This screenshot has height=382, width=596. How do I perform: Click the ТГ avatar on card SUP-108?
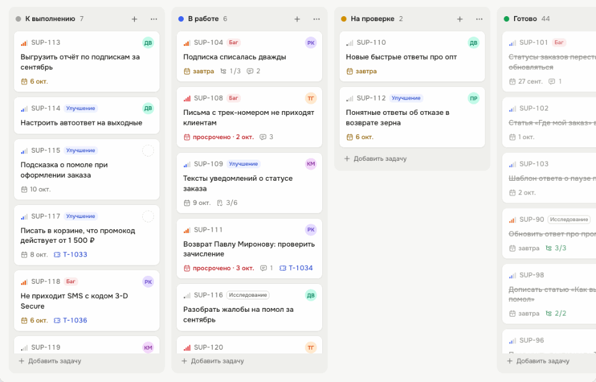[x=310, y=98]
